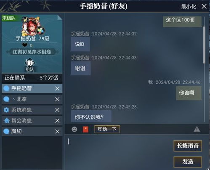Click 手摇奶昔 character avatar portrait
The image size is (210, 170).
coord(31,27)
